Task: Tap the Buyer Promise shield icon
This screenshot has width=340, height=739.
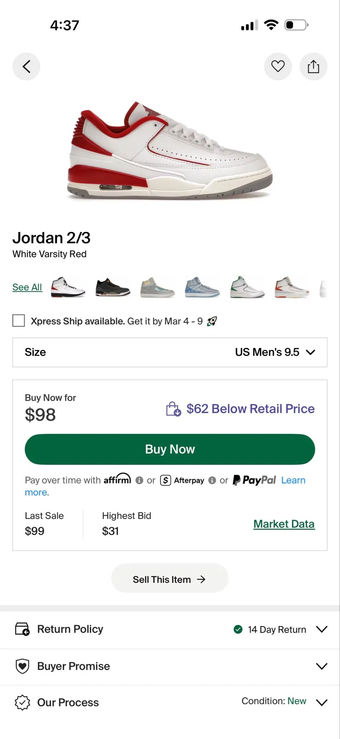Action: (x=22, y=666)
